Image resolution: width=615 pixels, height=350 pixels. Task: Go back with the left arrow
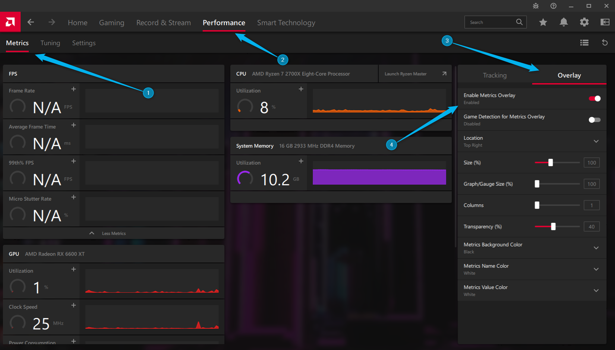tap(31, 22)
